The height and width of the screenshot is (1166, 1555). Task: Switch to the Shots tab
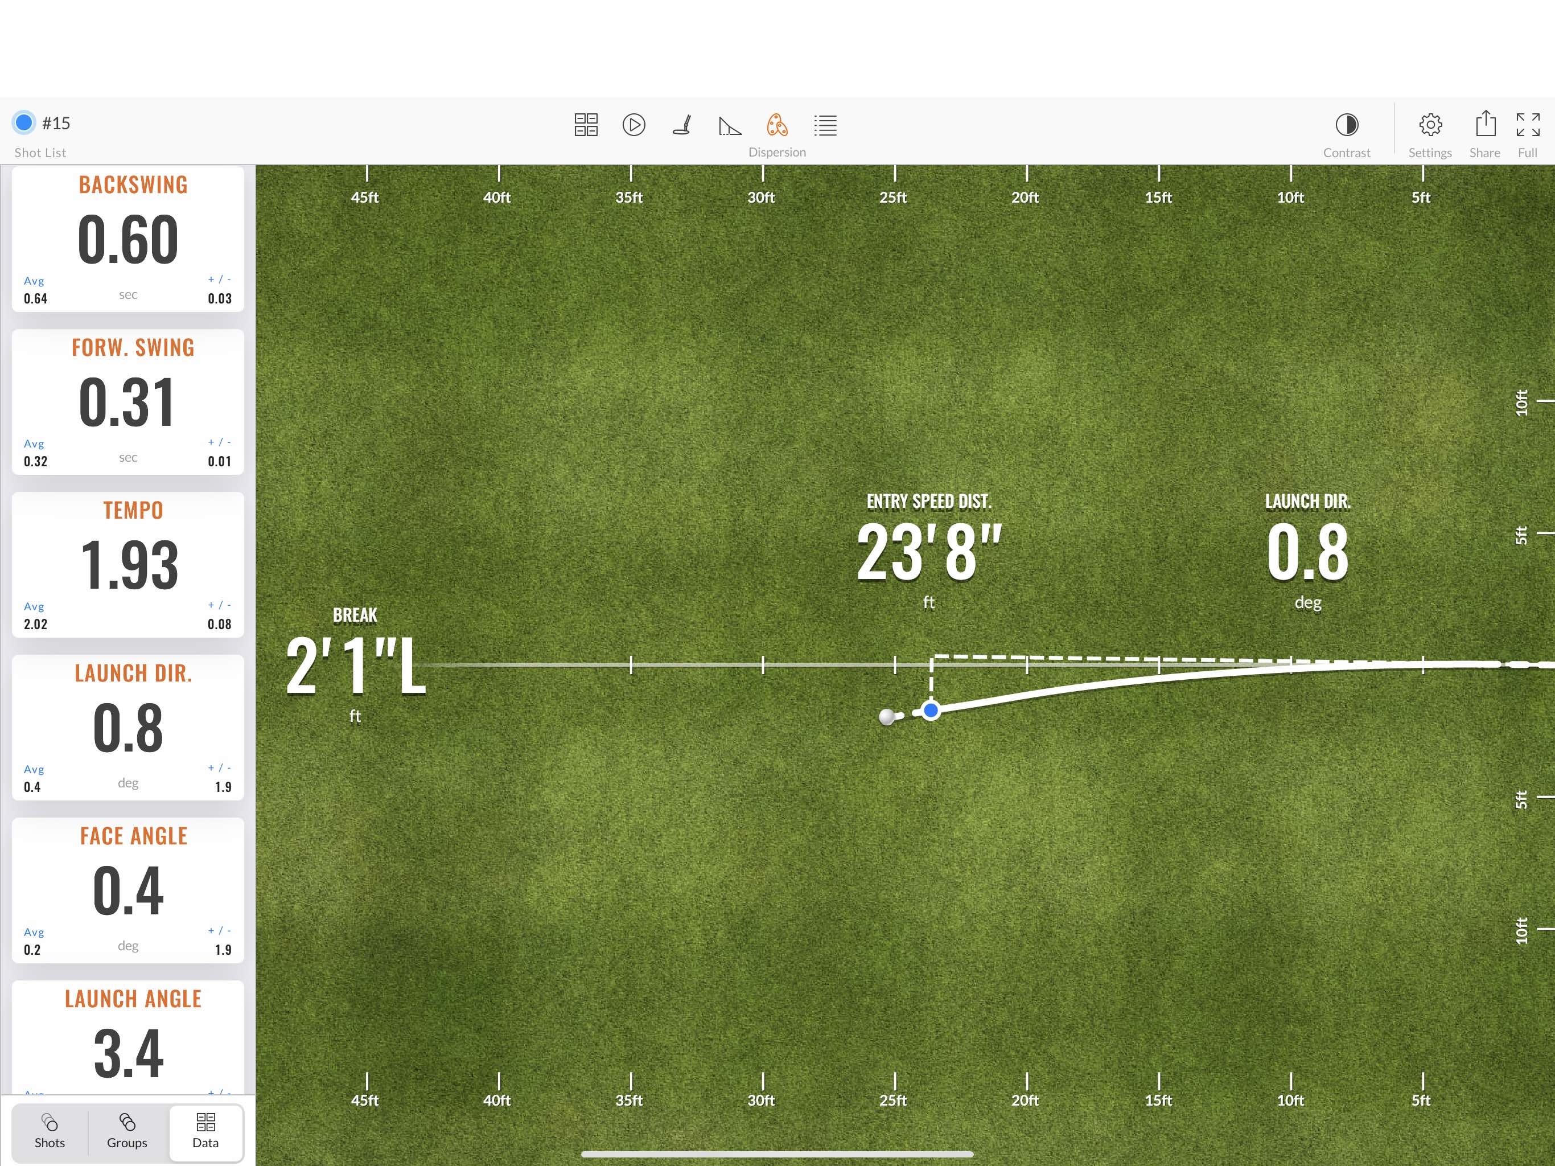click(x=49, y=1132)
